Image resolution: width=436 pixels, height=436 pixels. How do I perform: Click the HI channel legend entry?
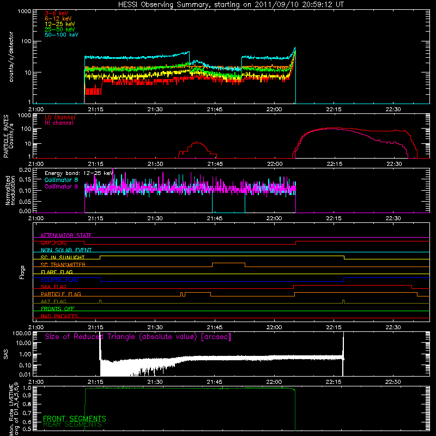pyautogui.click(x=59, y=123)
